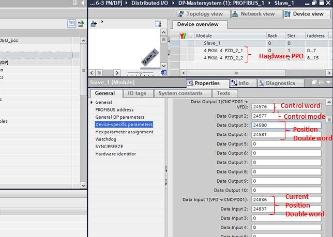Screen dimensions: 333x237
Task: Select PROFIBUS address in navigation list
Action: tap(114, 110)
